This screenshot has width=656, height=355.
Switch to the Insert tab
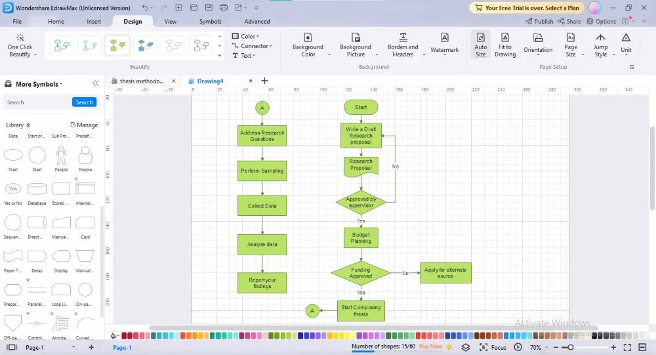(94, 22)
